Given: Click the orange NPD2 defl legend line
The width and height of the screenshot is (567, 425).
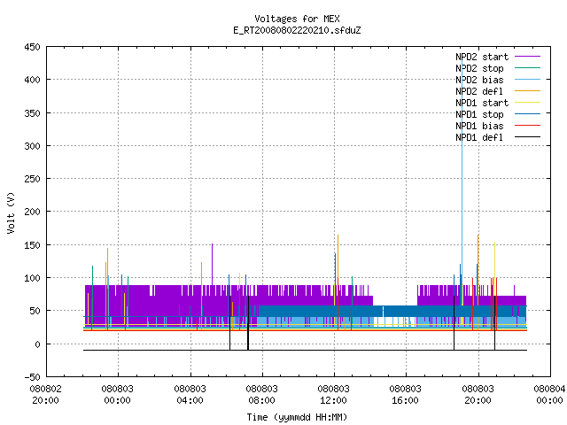Looking at the screenshot, I should point(528,90).
